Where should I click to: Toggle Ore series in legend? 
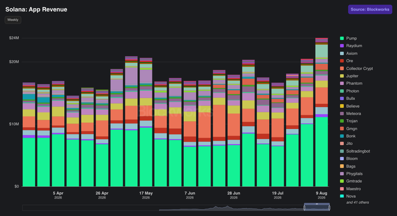coord(346,61)
